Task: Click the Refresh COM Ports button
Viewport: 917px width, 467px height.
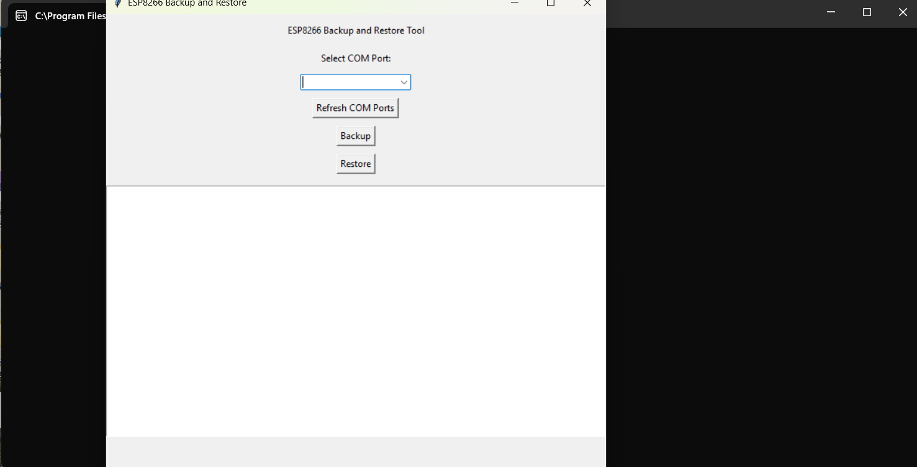Action: pyautogui.click(x=355, y=108)
